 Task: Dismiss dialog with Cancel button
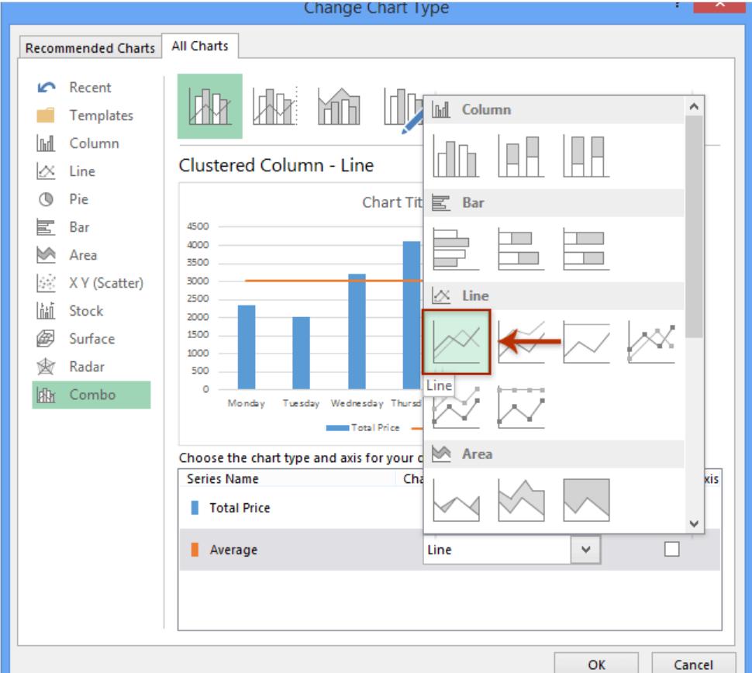click(x=693, y=664)
